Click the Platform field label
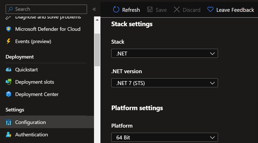This screenshot has width=258, height=143. (122, 126)
